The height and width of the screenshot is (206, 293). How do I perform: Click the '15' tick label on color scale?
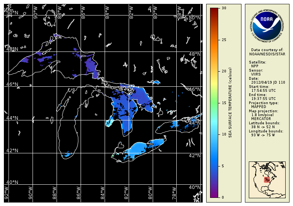pos(224,103)
